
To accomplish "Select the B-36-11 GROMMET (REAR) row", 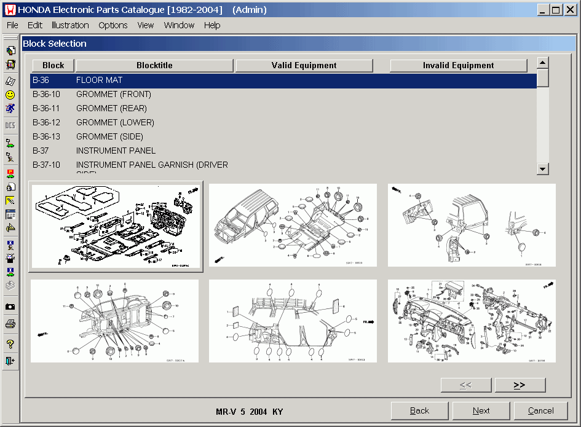I will pyautogui.click(x=283, y=109).
